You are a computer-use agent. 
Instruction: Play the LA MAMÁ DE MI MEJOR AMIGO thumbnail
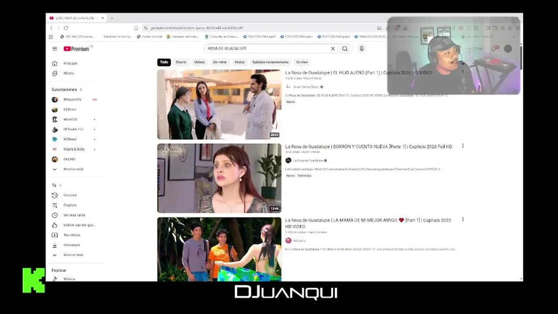tap(219, 249)
